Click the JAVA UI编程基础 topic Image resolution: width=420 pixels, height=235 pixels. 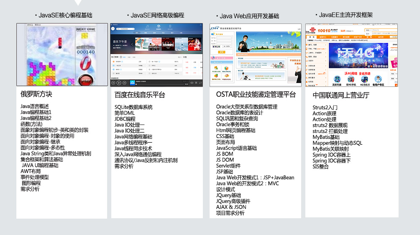click(40, 165)
